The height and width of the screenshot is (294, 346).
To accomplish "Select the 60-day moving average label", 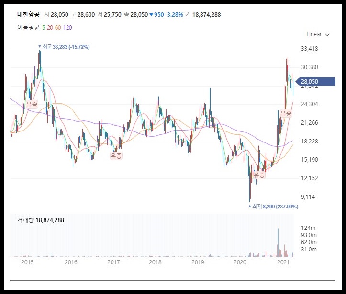I will pyautogui.click(x=58, y=28).
